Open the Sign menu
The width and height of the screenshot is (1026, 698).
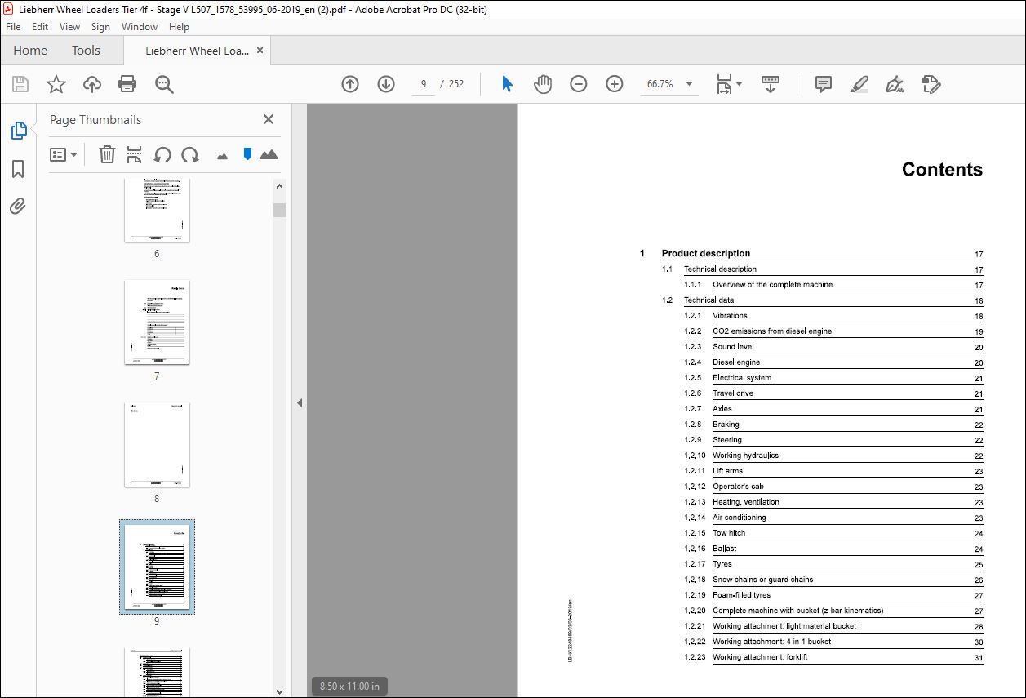[100, 27]
